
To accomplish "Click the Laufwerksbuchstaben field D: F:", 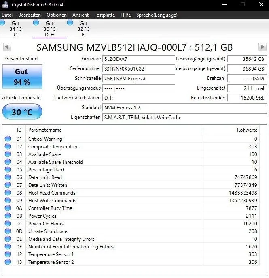I will (139, 98).
